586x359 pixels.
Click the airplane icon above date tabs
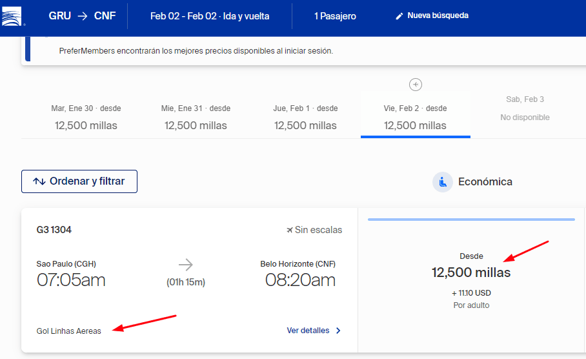(416, 85)
